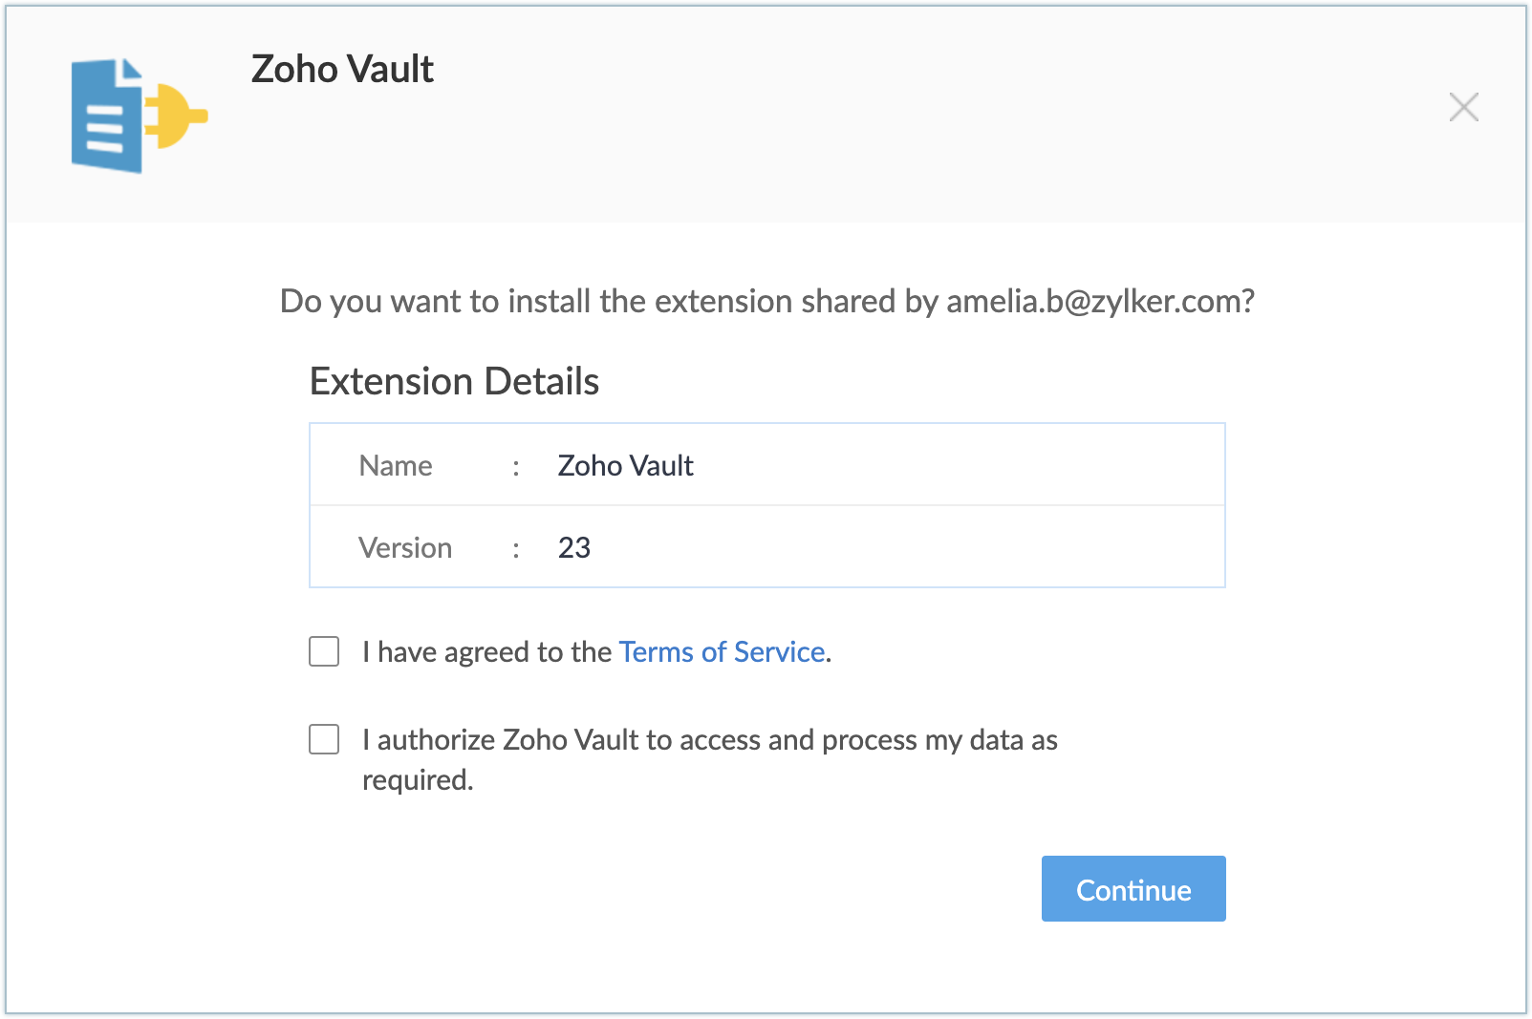Tick the Terms of Service agreement checkbox
The height and width of the screenshot is (1019, 1532).
click(x=324, y=651)
